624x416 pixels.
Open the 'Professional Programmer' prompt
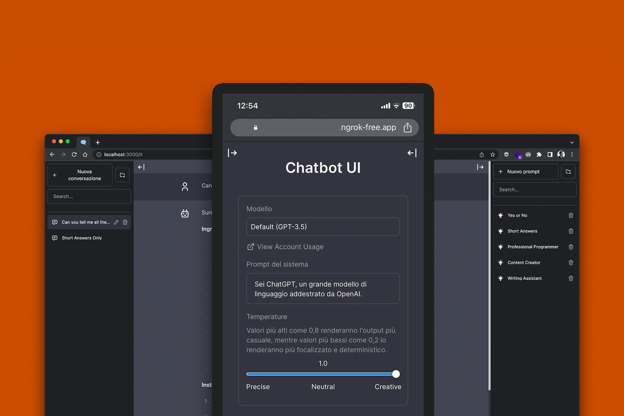click(x=533, y=247)
